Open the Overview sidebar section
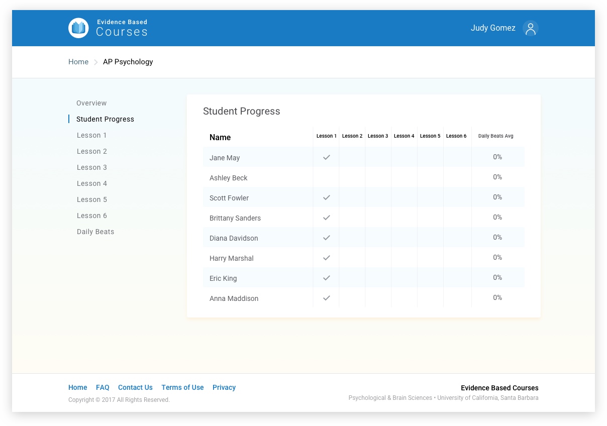This screenshot has height=426, width=607. coord(91,103)
